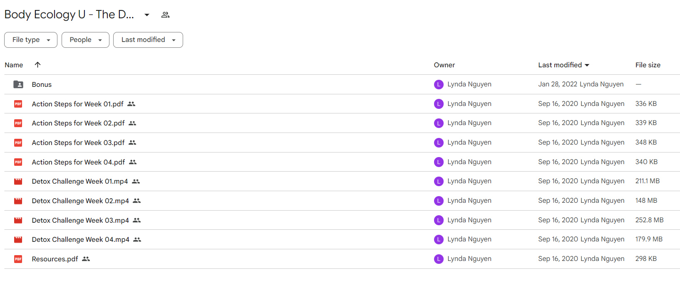The height and width of the screenshot is (300, 680).
Task: Click owner avatar in Resources.pdf row
Action: click(x=439, y=259)
